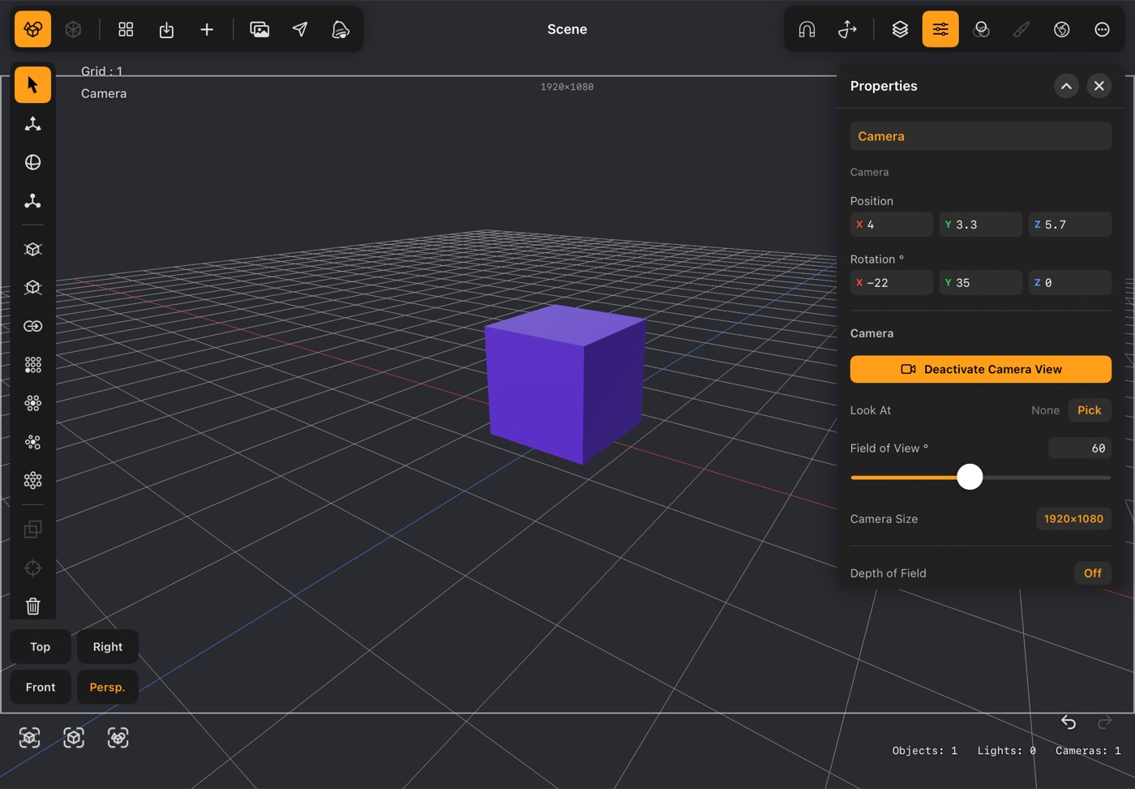The width and height of the screenshot is (1135, 789).
Task: Click Pick for Look At target
Action: [1089, 410]
